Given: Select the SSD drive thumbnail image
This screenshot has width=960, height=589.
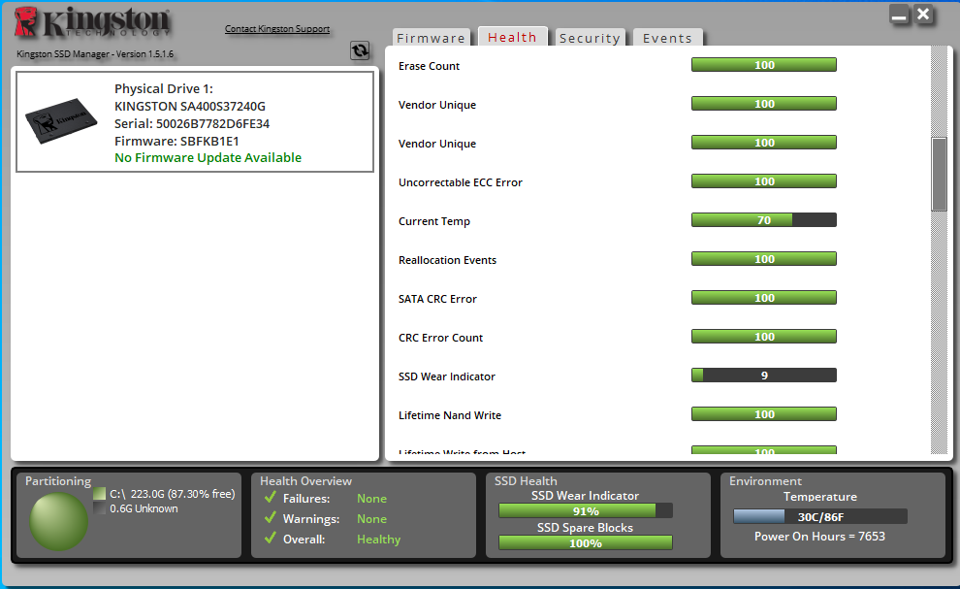Looking at the screenshot, I should point(61,120).
